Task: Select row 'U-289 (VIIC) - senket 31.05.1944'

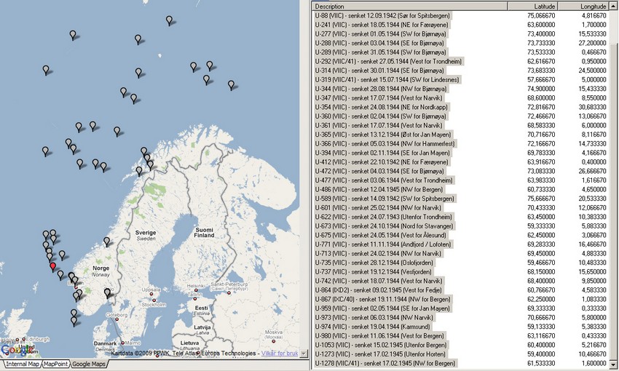Action: tap(461, 52)
